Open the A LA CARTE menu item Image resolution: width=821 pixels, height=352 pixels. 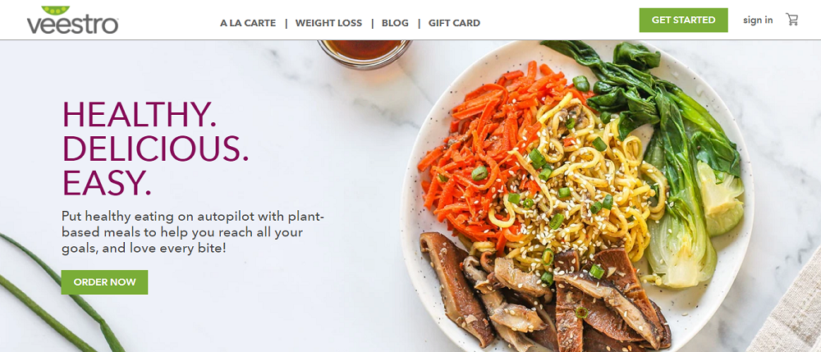tap(248, 23)
